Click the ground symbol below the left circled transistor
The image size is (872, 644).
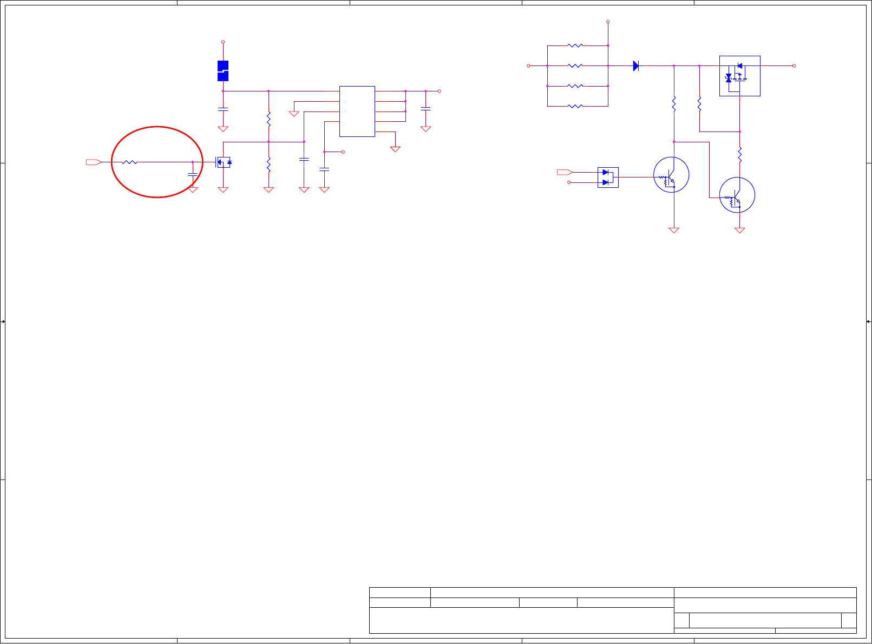pos(674,230)
